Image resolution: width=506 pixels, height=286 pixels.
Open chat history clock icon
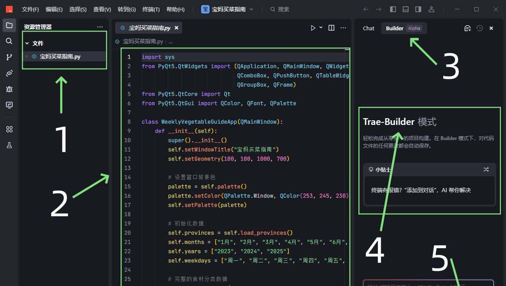[479, 28]
